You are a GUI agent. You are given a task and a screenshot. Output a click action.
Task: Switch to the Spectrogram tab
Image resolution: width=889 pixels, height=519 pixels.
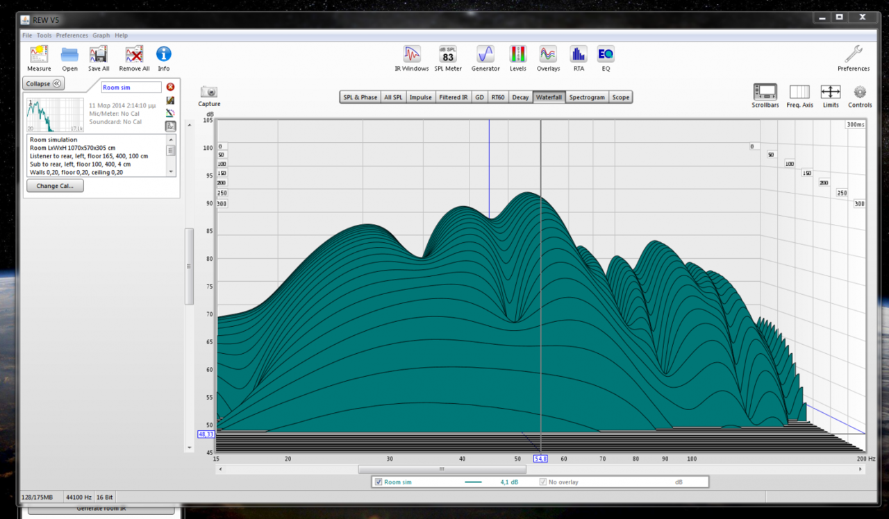(x=587, y=97)
